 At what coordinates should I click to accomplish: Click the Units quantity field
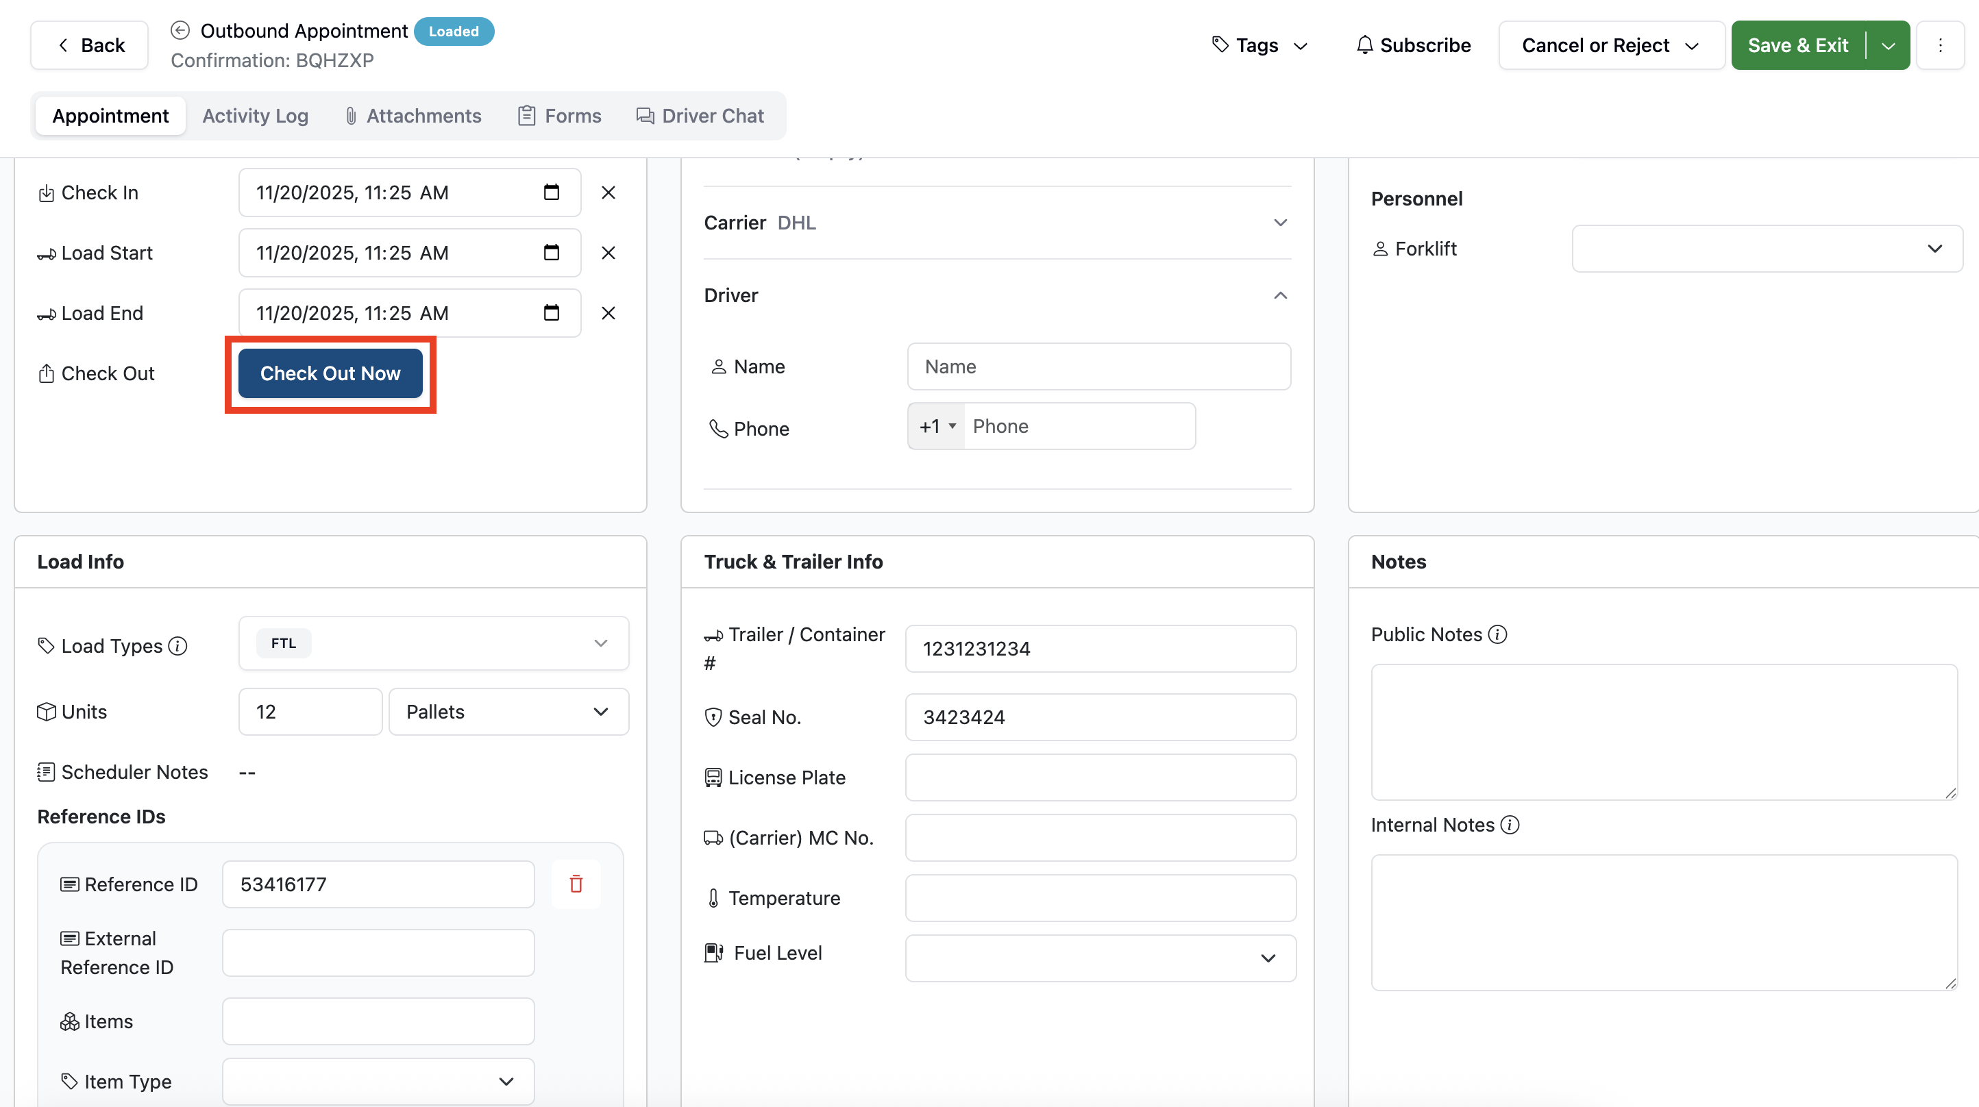pos(310,711)
